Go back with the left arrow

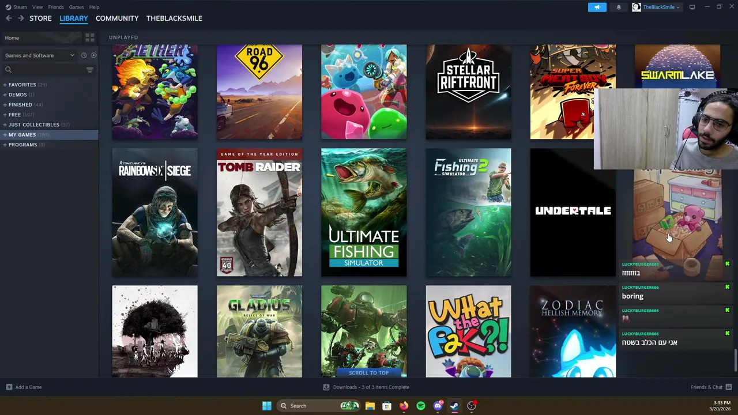tap(9, 18)
